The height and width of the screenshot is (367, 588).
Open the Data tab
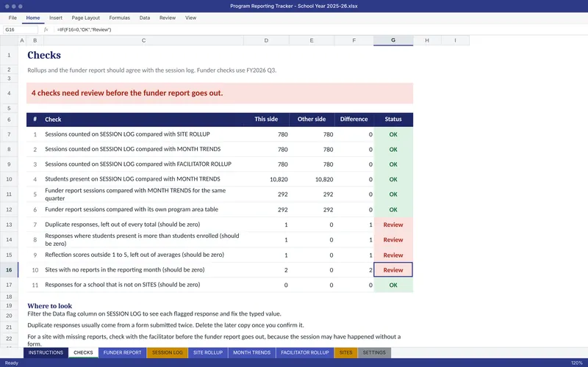point(144,18)
